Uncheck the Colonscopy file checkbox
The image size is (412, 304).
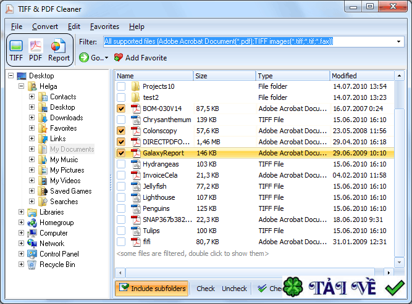121,131
